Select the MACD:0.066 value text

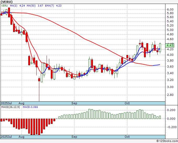coord(30,107)
